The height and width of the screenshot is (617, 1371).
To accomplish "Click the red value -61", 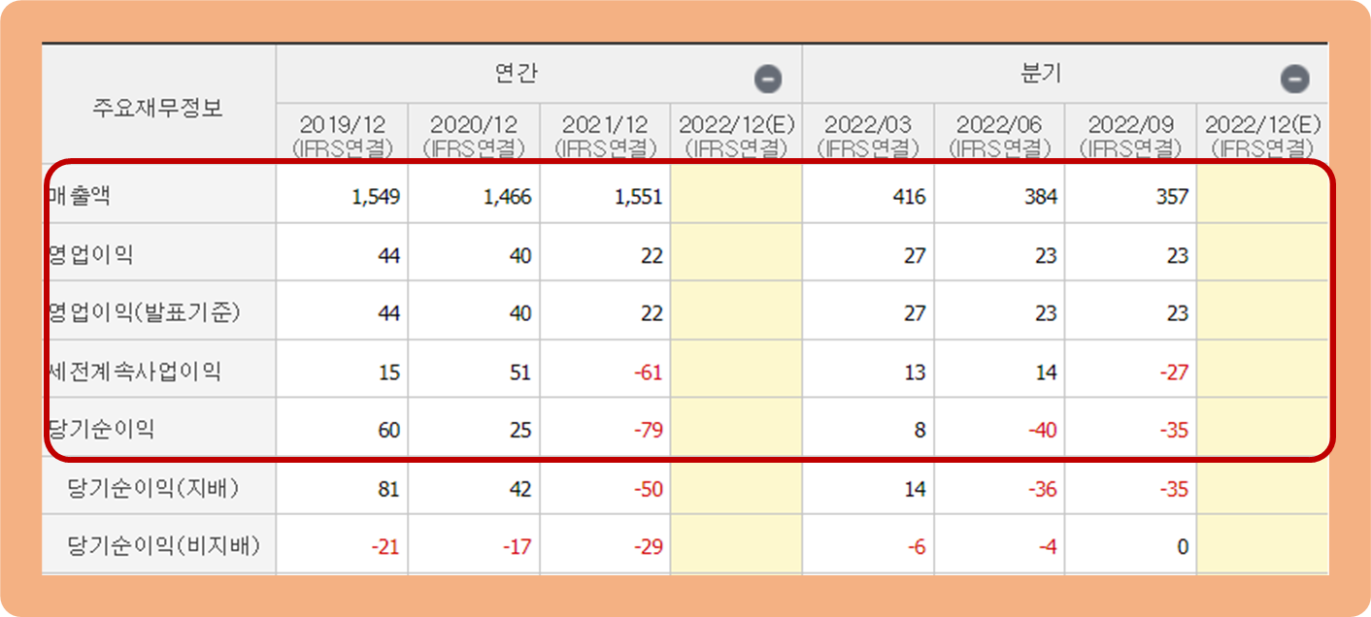I will (x=649, y=373).
